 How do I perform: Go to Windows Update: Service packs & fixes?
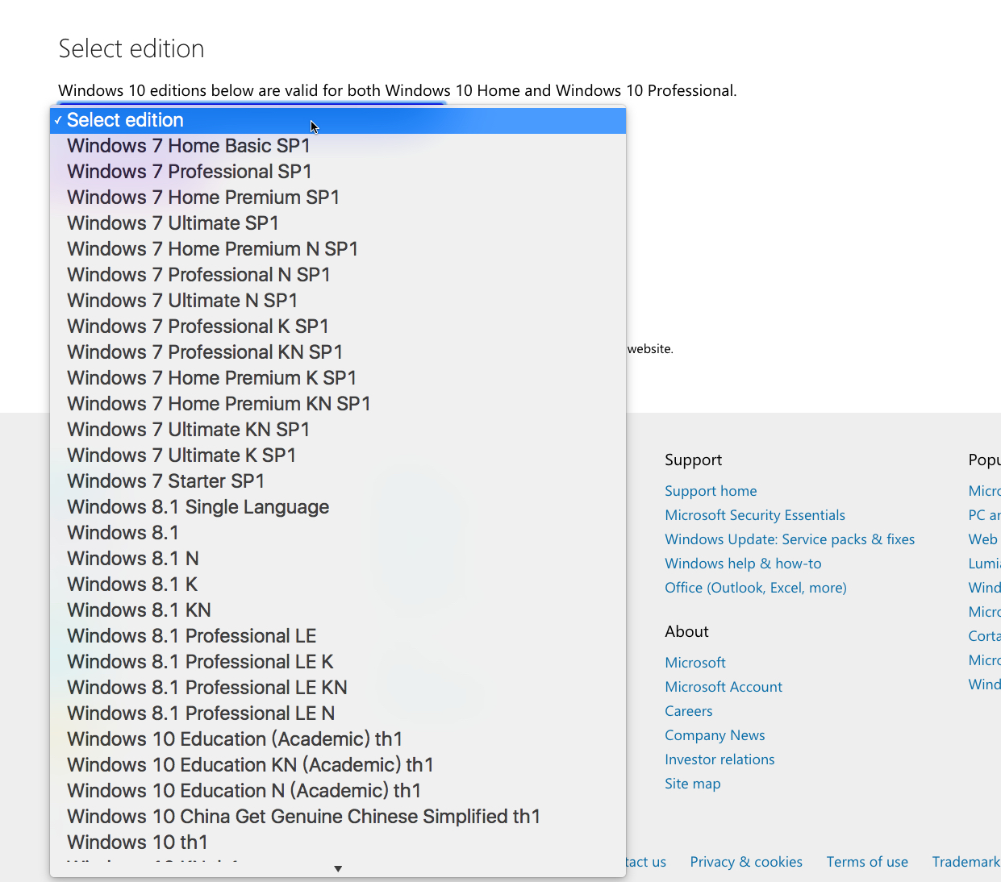point(790,539)
